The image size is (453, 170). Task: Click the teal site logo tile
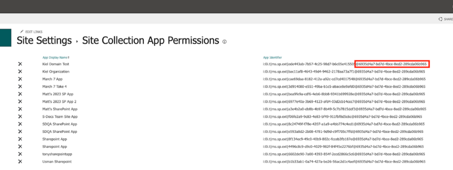tap(5, 38)
